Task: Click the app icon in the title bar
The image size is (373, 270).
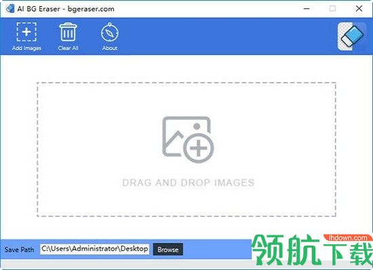Action: (10, 9)
